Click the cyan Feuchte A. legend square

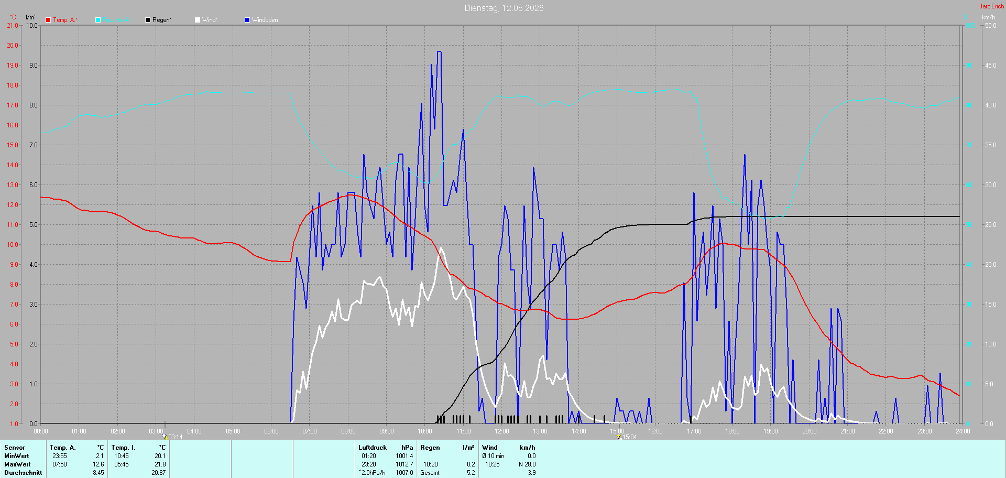[x=98, y=20]
